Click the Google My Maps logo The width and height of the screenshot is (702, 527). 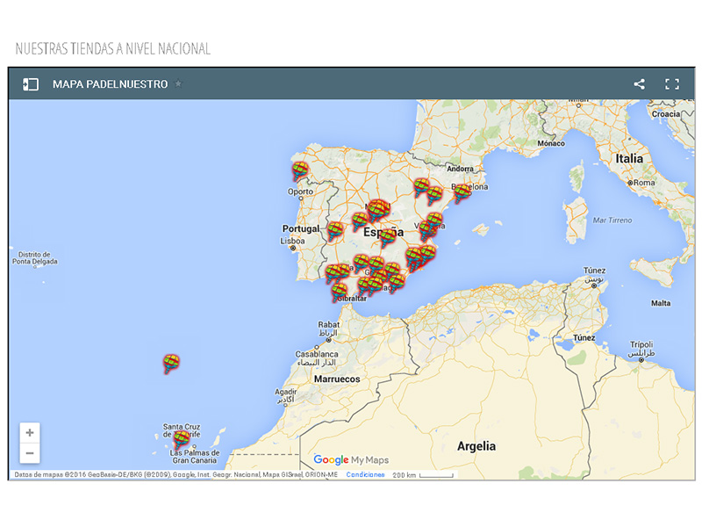[350, 459]
